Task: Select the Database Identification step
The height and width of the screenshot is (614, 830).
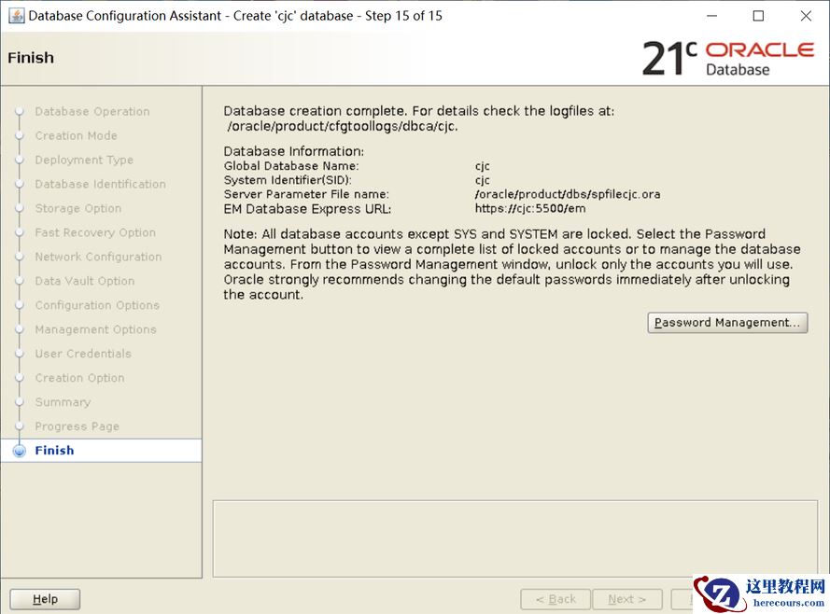Action: (x=100, y=184)
